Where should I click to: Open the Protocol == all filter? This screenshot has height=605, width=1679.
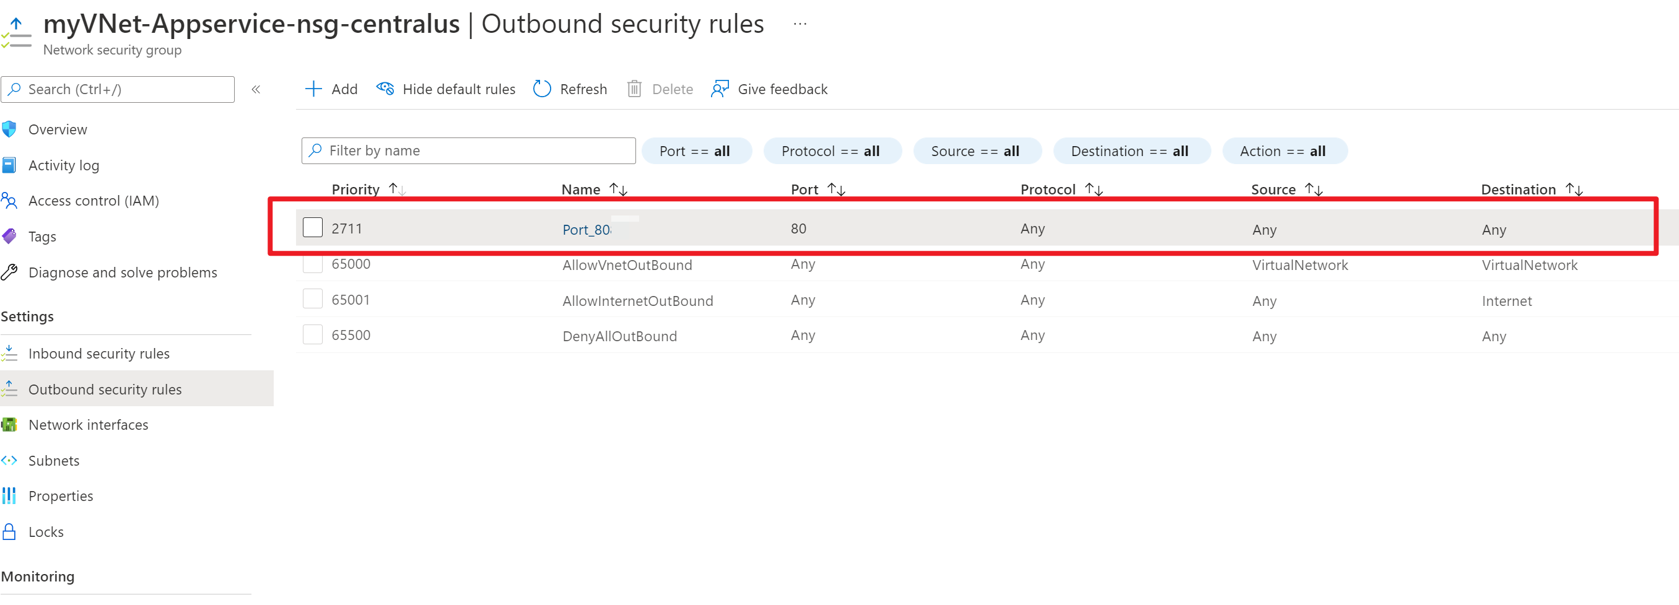click(x=831, y=151)
